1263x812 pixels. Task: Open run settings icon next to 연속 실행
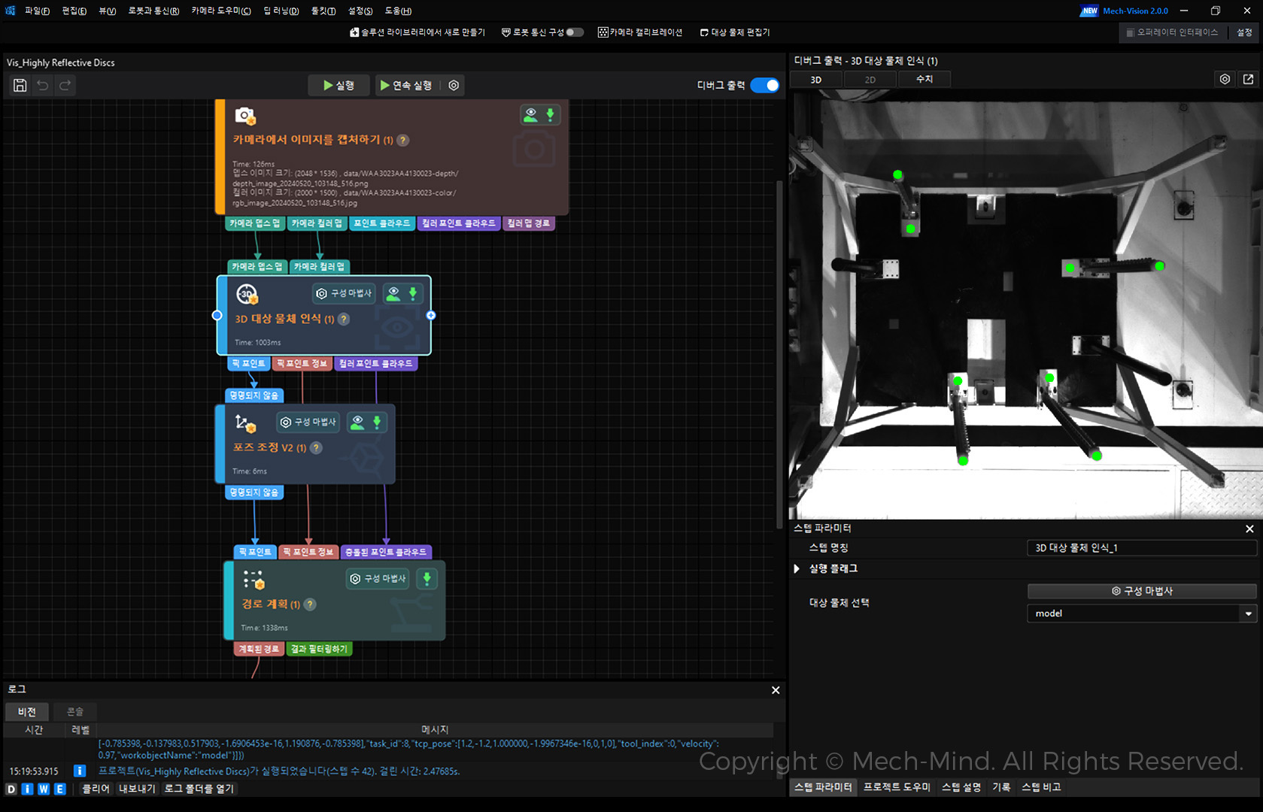(x=454, y=86)
